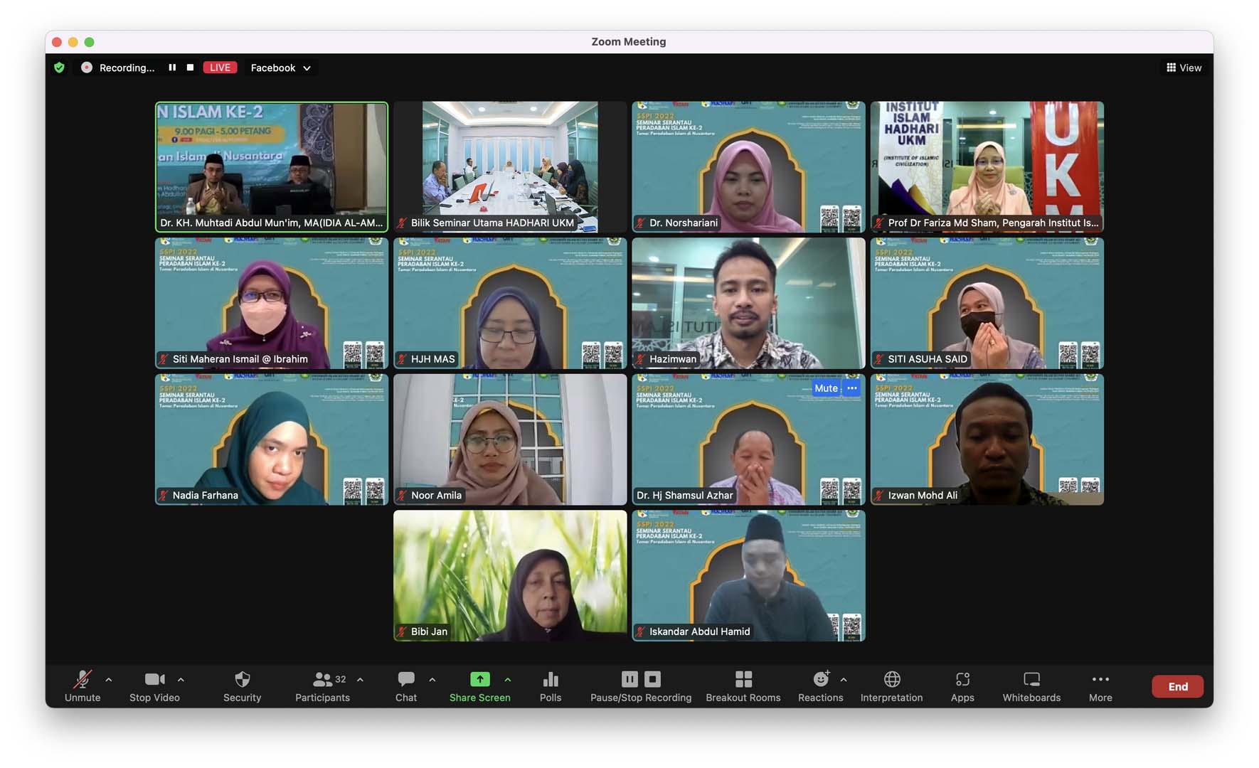The height and width of the screenshot is (768, 1259).
Task: Pause the recording in top bar
Action: [172, 68]
